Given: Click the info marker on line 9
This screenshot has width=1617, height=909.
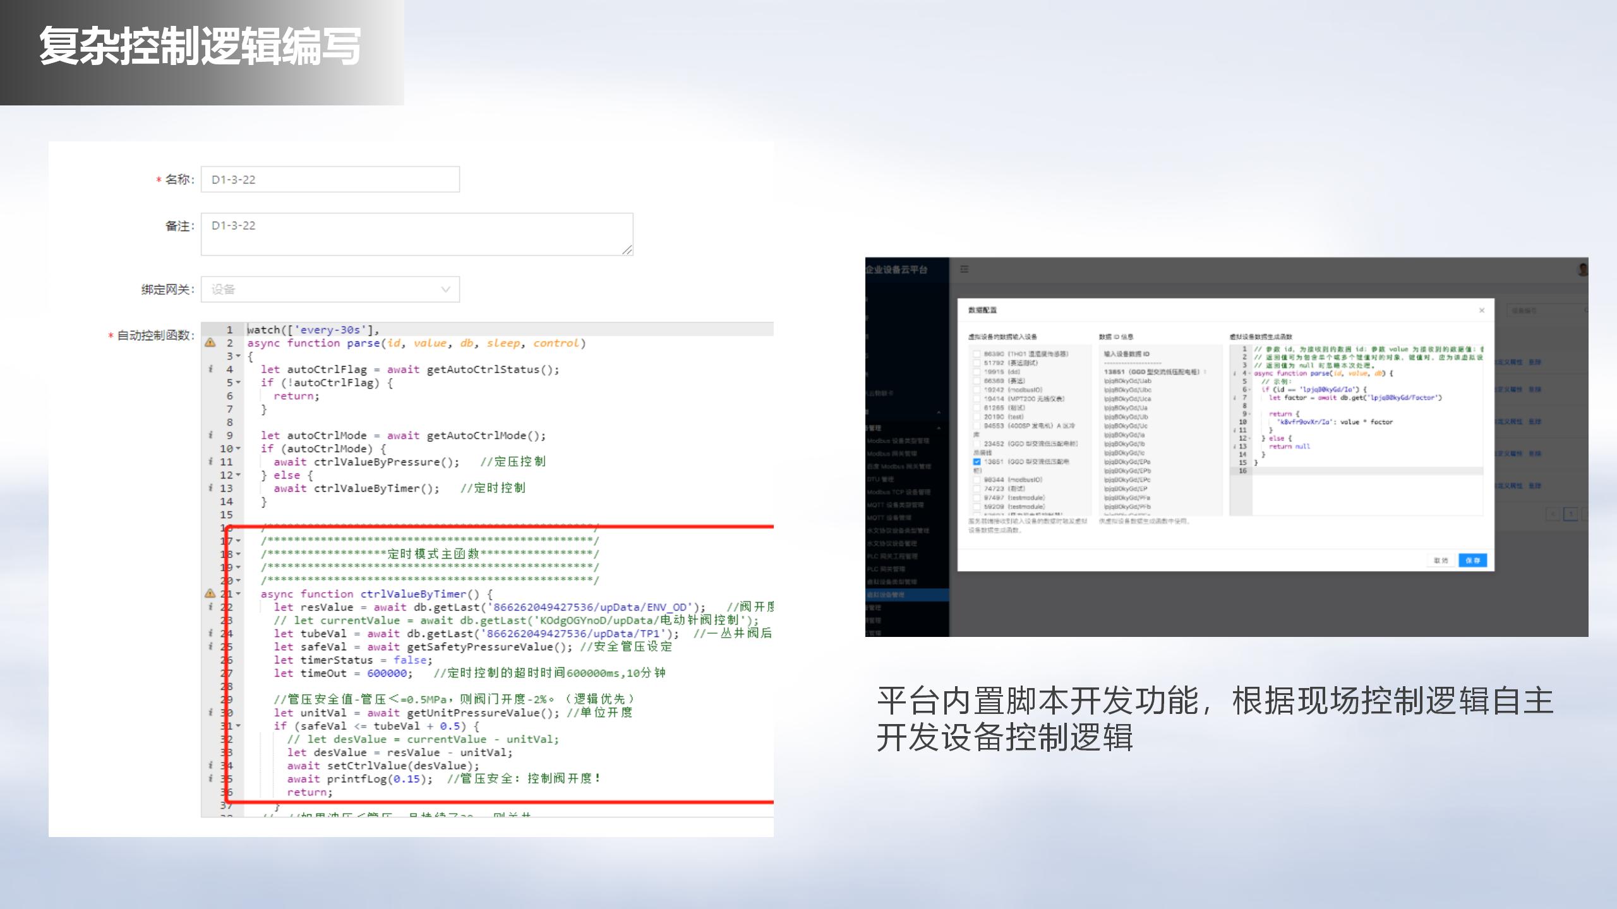Looking at the screenshot, I should click(210, 435).
